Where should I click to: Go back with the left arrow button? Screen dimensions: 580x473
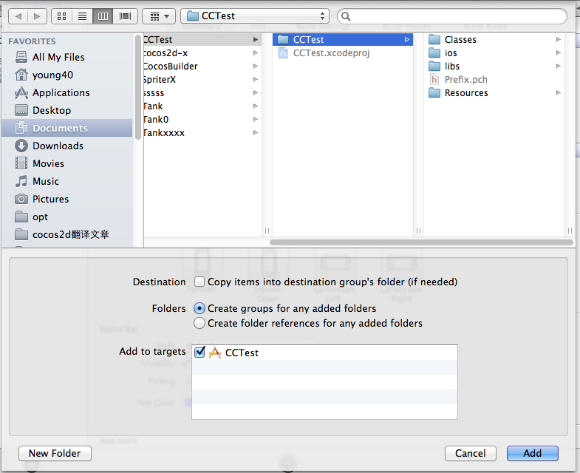coord(18,16)
